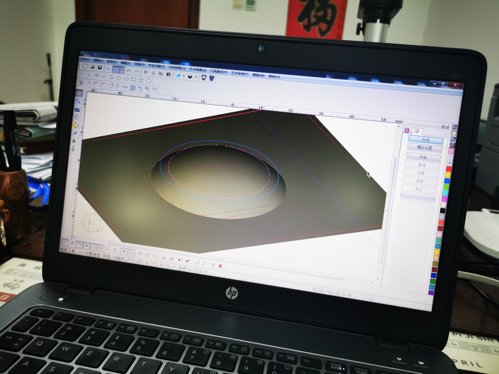Viewport: 499px width, 374px height.
Task: Click the text abc tool in left sidebar
Action: [77, 109]
